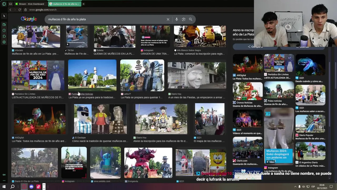The height and width of the screenshot is (190, 337).
Task: Open the Info Blanco Sobre Negro result
Action: 200,36
